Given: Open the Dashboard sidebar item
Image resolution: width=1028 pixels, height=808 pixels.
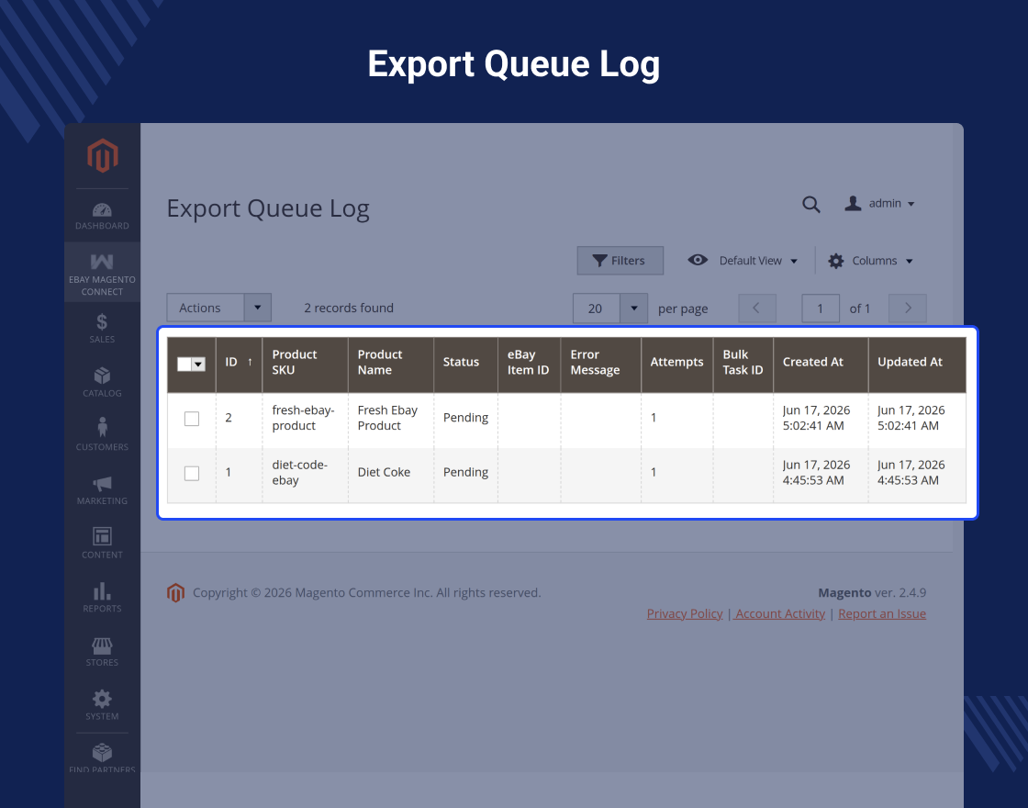Looking at the screenshot, I should pos(102,217).
